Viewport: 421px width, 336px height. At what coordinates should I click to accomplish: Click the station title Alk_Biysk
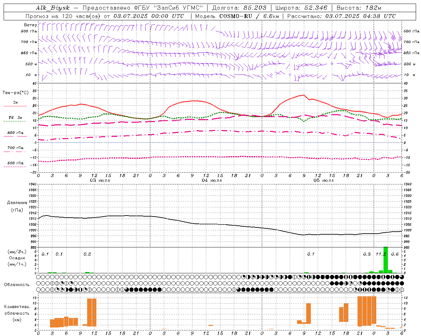[53, 8]
